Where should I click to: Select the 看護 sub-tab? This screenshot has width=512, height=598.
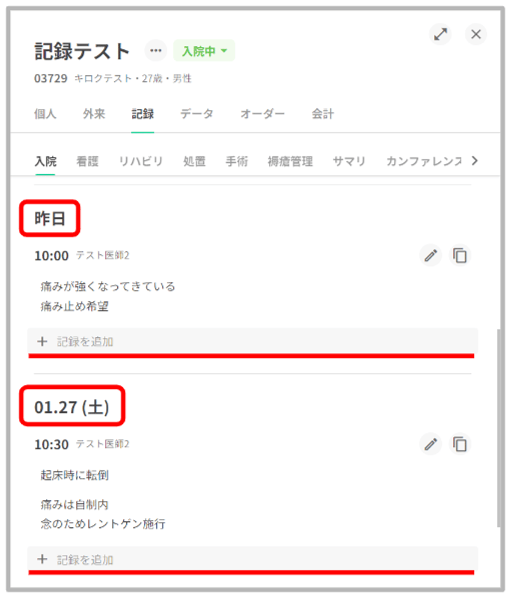click(87, 161)
